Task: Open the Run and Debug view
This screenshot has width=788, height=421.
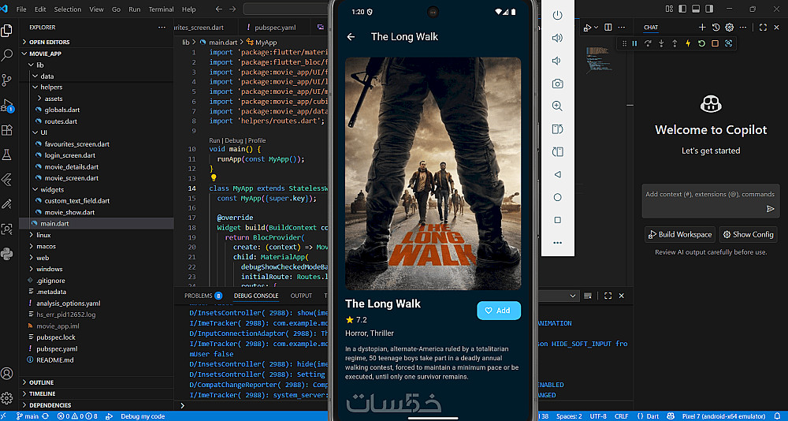Action: point(7,106)
